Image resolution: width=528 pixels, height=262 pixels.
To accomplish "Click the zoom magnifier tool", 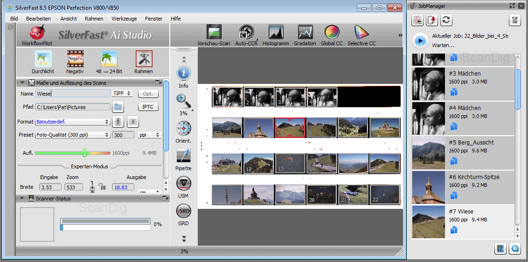I will [183, 101].
